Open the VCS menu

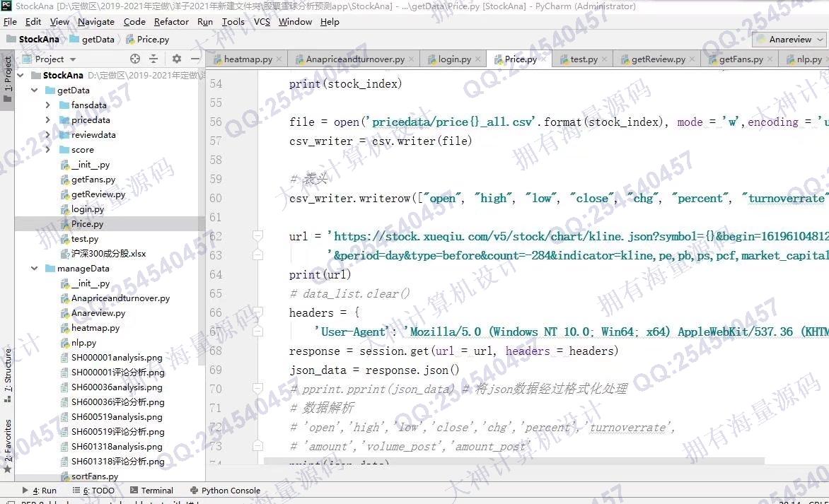262,22
